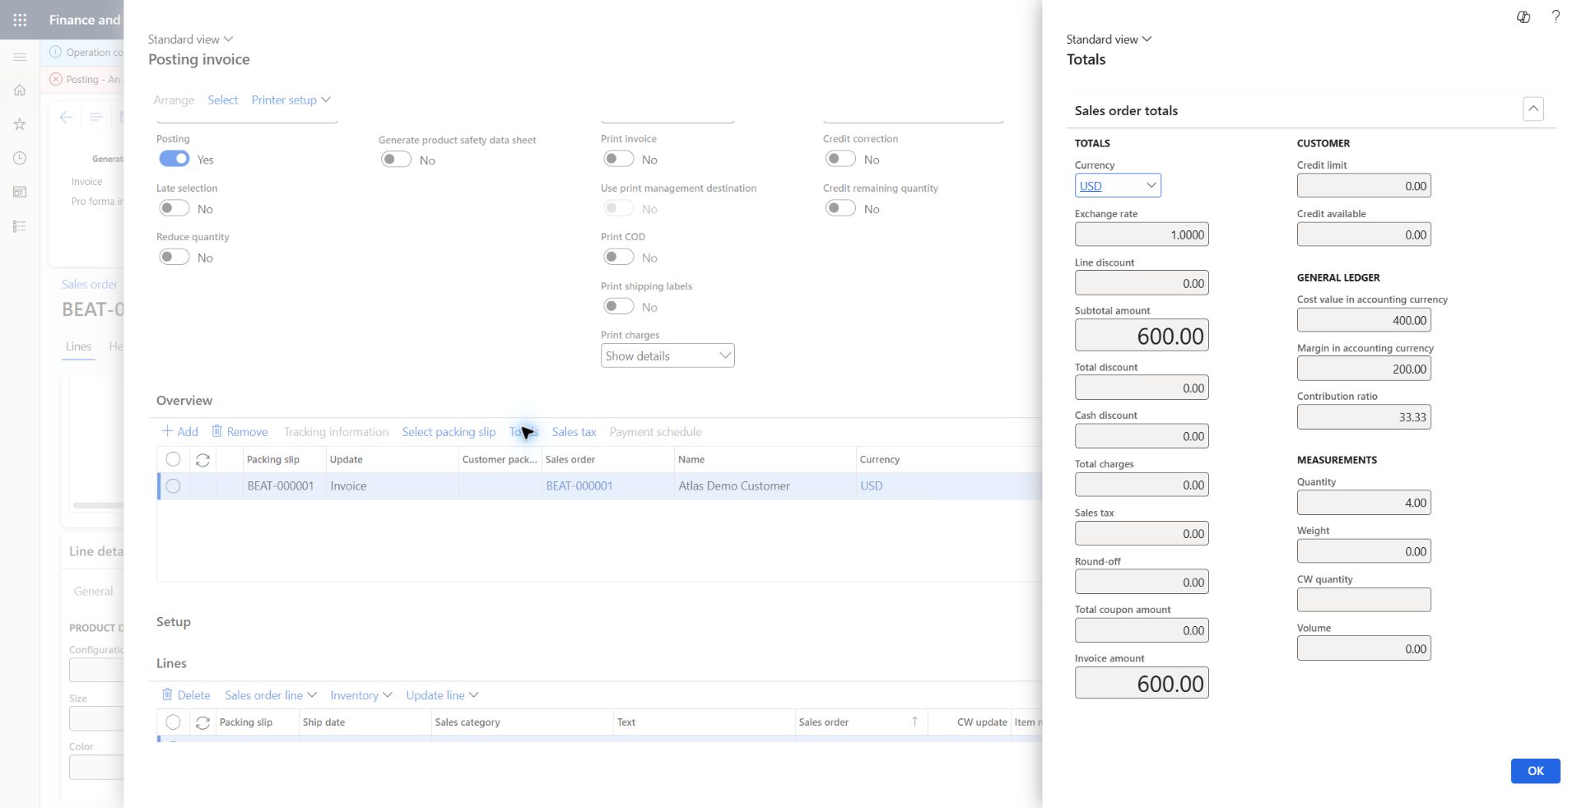This screenshot has height=808, width=1577.
Task: Open Recent clock icon in sidebar
Action: pyautogui.click(x=20, y=158)
